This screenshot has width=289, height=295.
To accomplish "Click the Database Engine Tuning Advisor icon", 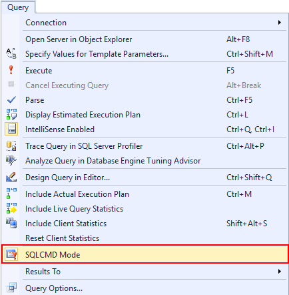I will coord(11,161).
